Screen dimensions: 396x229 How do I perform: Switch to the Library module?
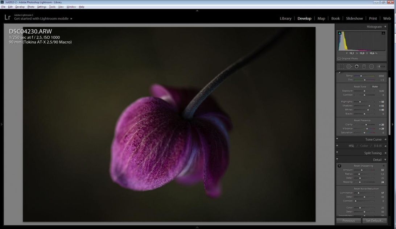(x=285, y=18)
